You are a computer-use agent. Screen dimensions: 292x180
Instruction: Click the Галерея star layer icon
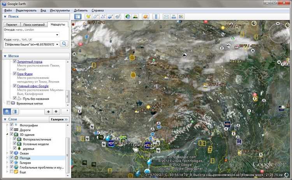point(16,162)
